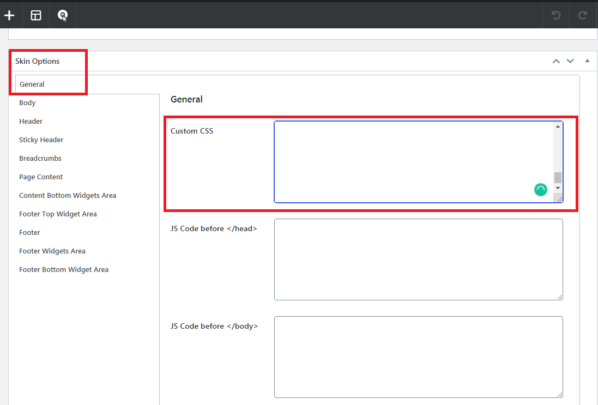
Task: Click the JS Code before </body> textarea
Action: pyautogui.click(x=418, y=357)
